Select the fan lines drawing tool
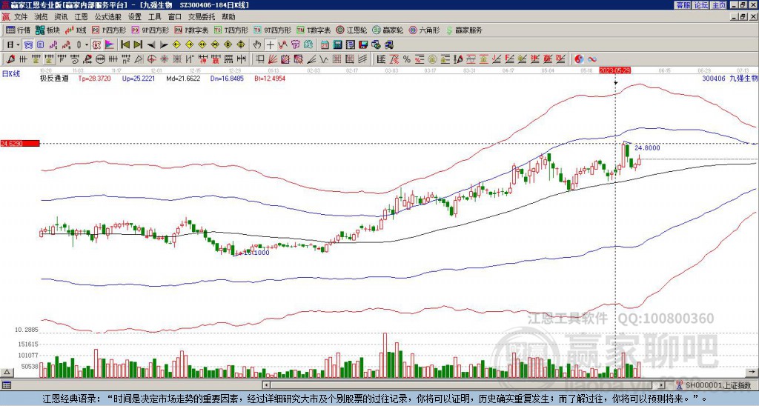759x406 pixels. [x=273, y=59]
